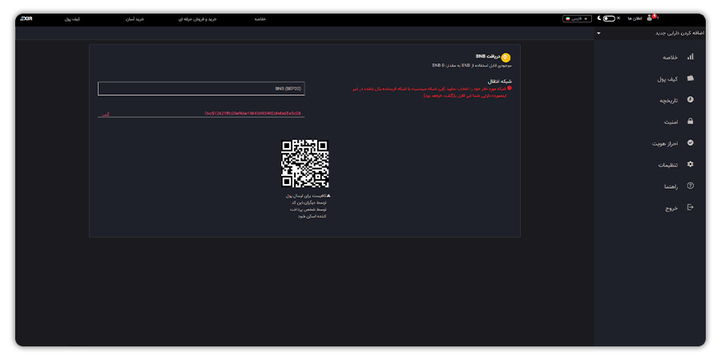
Task: Toggle the dark/light theme switch
Action: [609, 19]
